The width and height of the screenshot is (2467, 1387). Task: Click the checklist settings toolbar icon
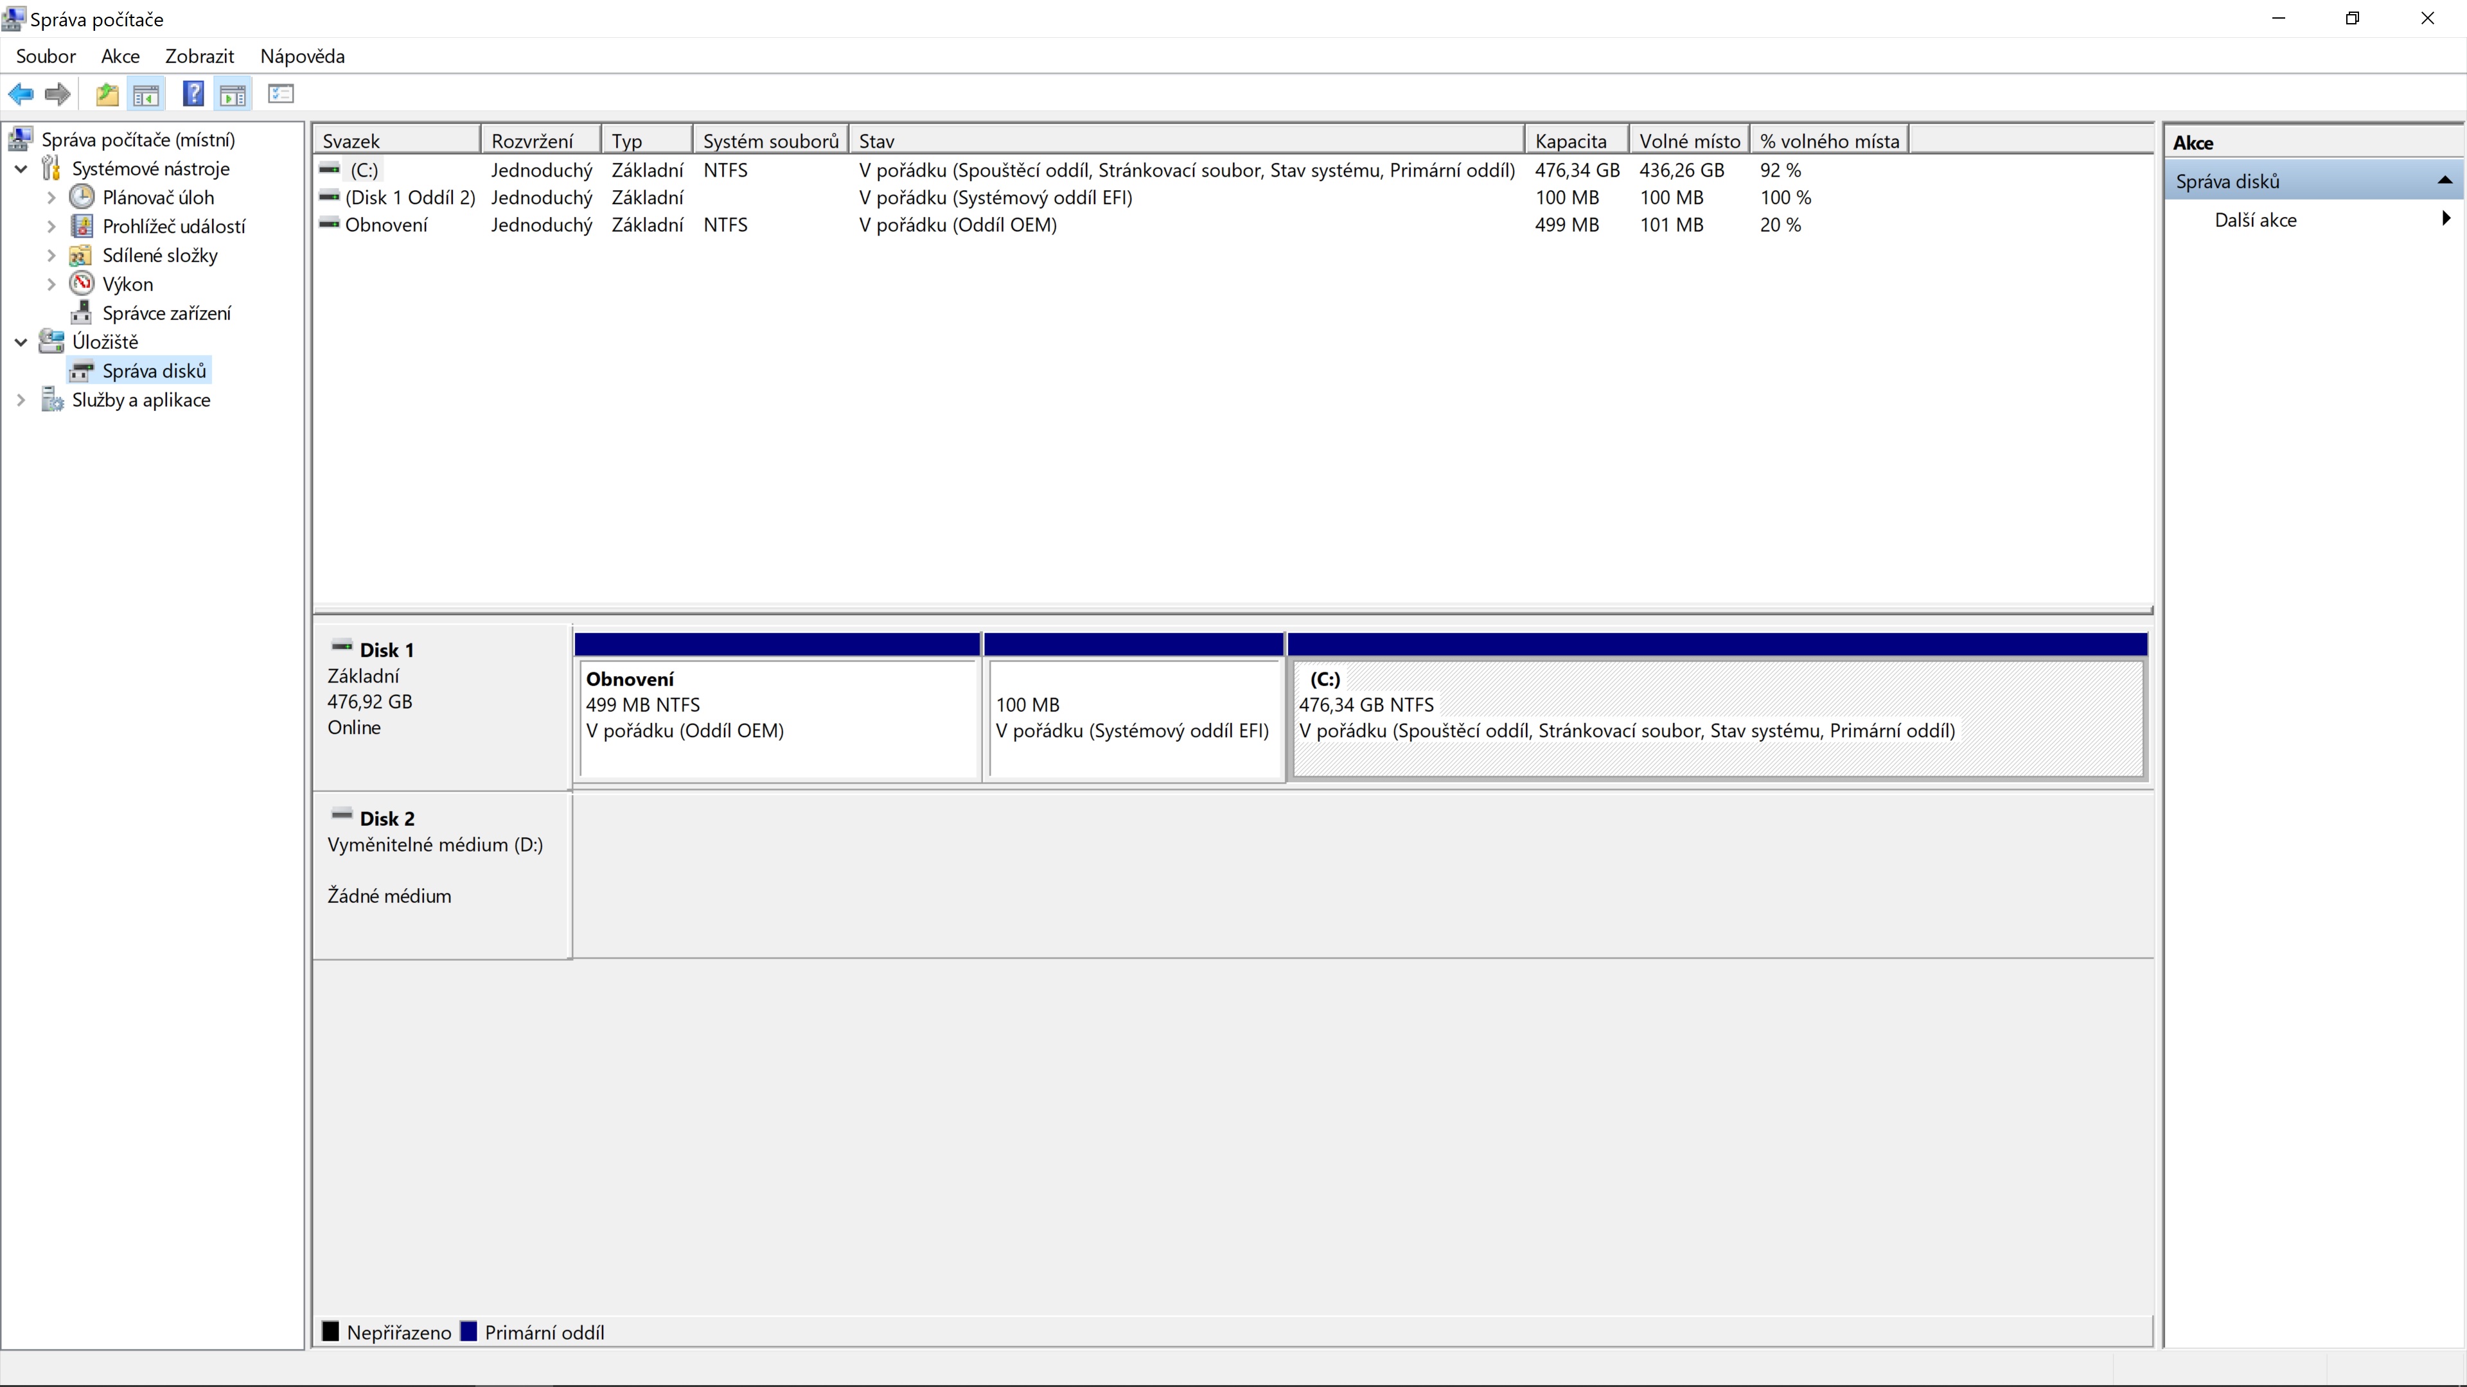[x=281, y=94]
